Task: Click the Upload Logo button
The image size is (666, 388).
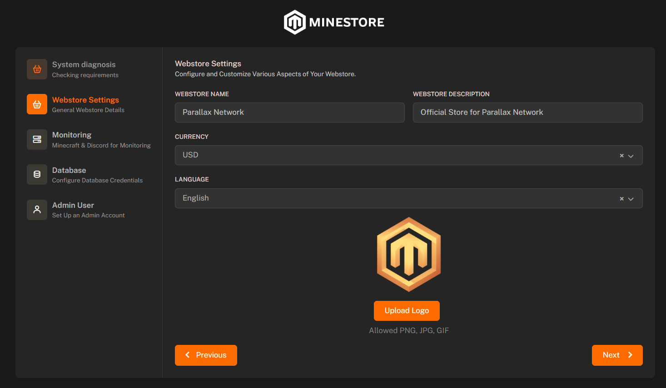Action: pyautogui.click(x=407, y=310)
